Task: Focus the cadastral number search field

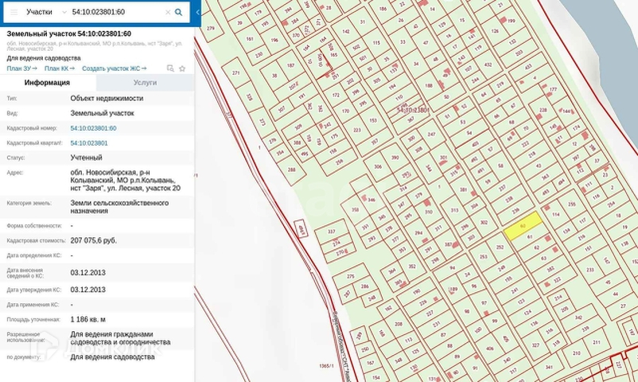Action: tap(115, 12)
